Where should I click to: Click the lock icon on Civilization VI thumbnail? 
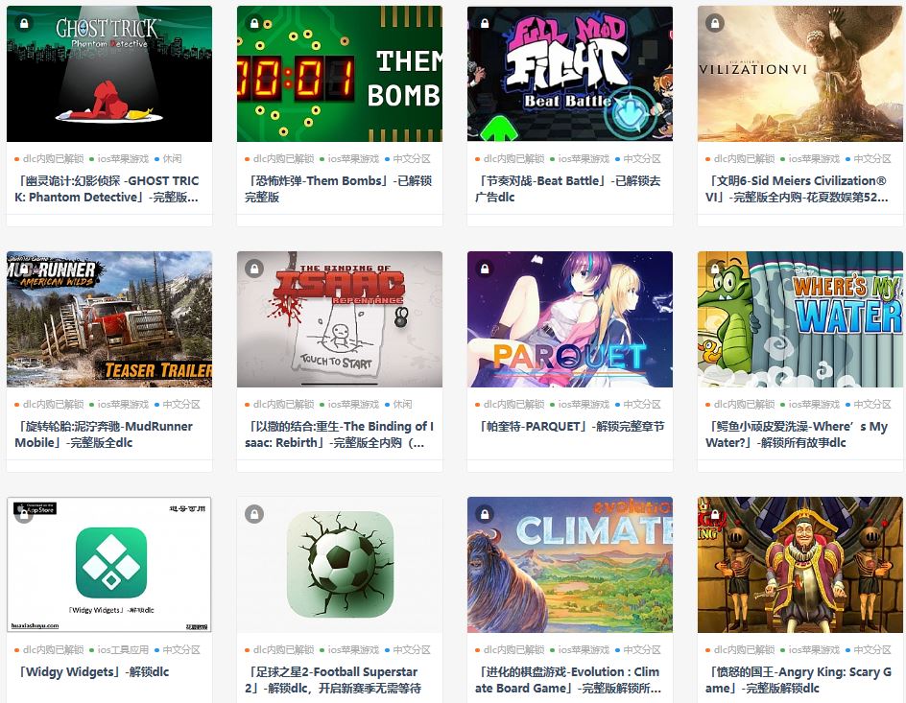pyautogui.click(x=715, y=23)
